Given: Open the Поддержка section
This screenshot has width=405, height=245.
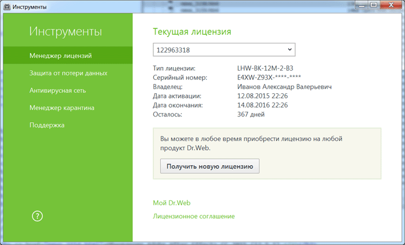Looking at the screenshot, I should 47,125.
